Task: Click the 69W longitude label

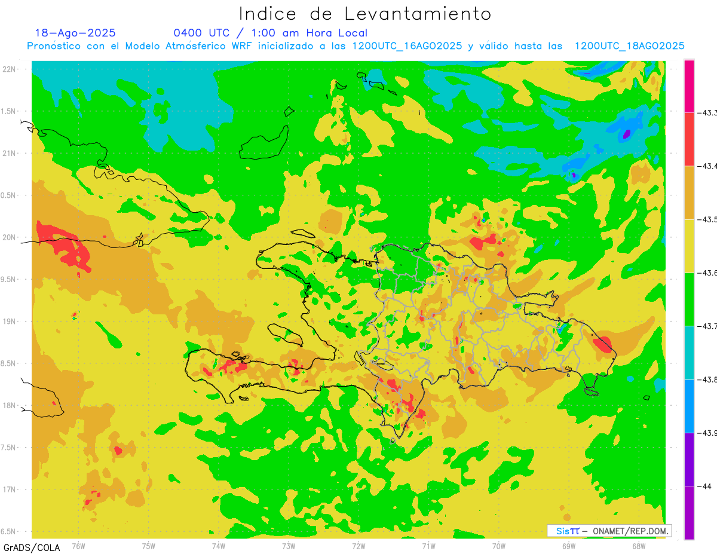Action: click(569, 546)
